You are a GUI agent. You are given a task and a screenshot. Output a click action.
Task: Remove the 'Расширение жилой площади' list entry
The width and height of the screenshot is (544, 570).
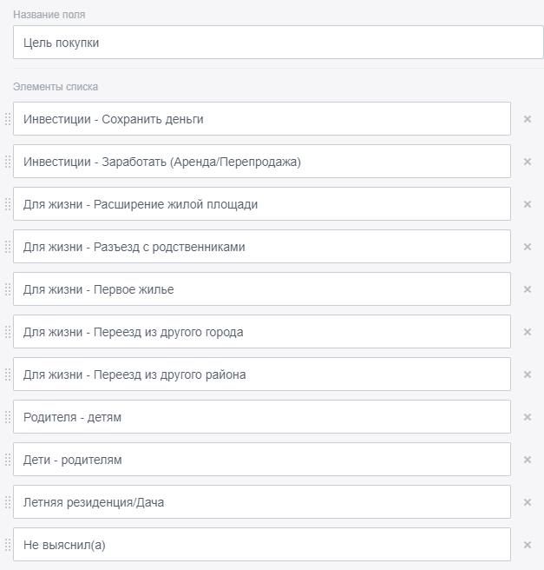[x=528, y=204]
